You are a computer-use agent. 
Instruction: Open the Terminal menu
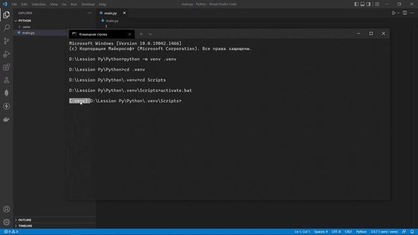point(88,5)
